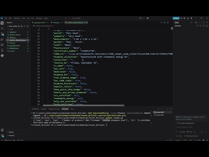Image resolution: width=209 pixels, height=157 pixels.
Task: Open the Run and Debug view
Action: (x=2, y=39)
